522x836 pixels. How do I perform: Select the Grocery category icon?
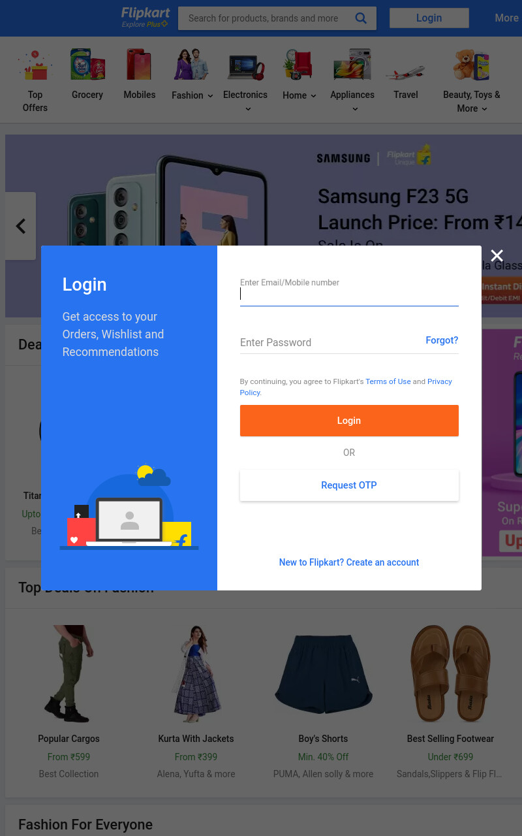coord(87,65)
